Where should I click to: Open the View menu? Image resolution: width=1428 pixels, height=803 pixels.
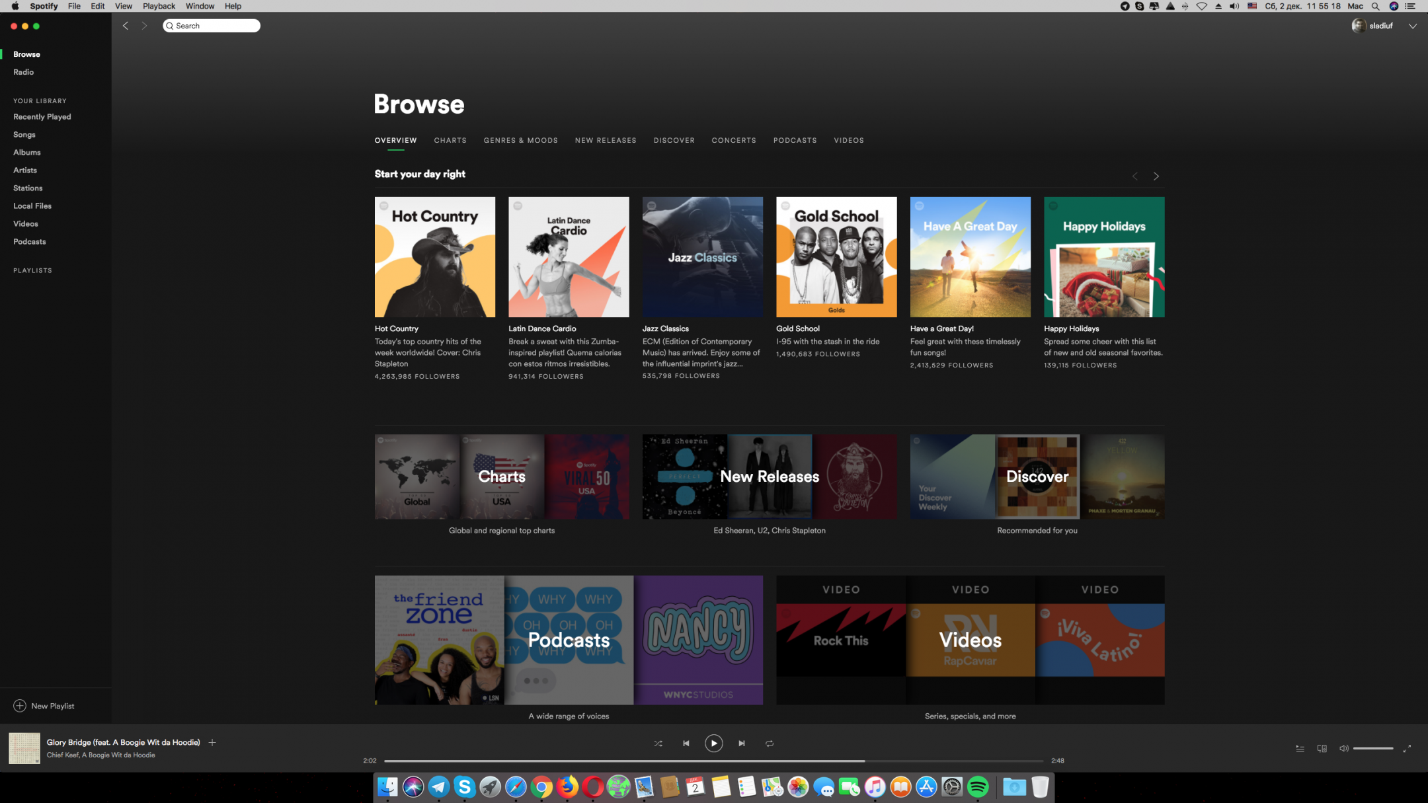coord(124,6)
